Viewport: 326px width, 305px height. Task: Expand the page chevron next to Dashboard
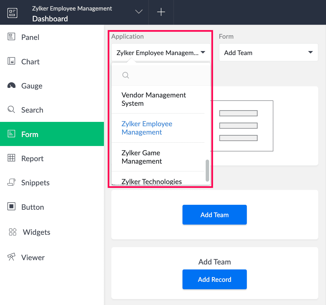click(x=139, y=12)
